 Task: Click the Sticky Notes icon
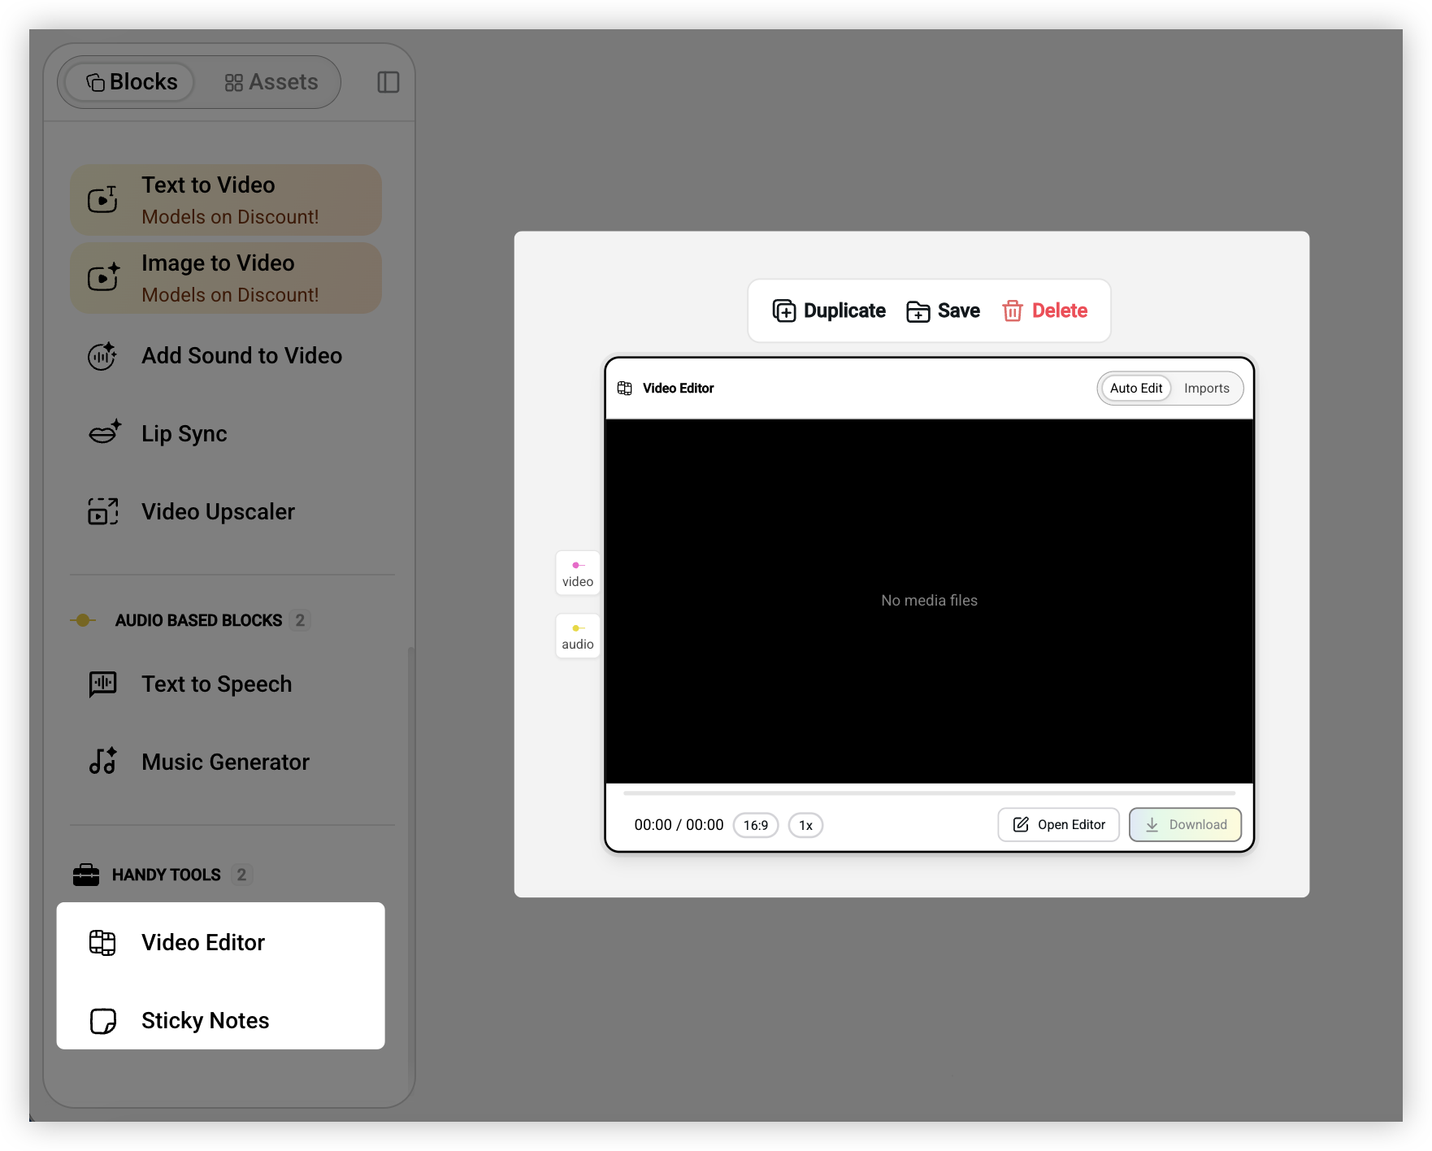[x=102, y=1020]
